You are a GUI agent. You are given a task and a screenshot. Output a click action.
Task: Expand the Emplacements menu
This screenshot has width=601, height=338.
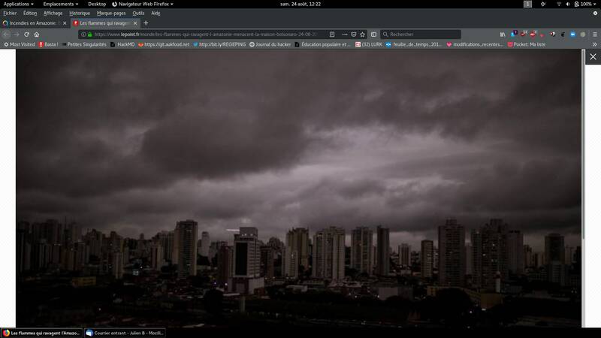pyautogui.click(x=60, y=4)
